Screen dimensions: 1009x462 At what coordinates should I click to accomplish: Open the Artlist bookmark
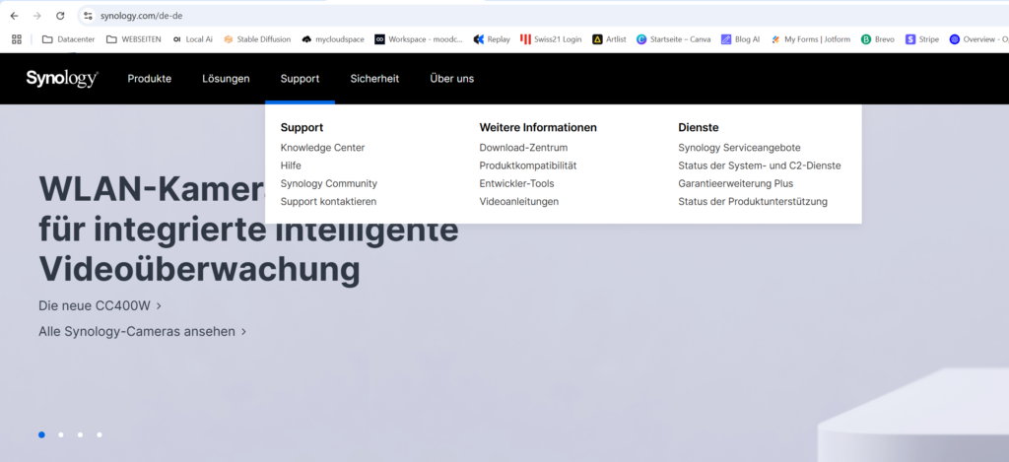(x=609, y=39)
